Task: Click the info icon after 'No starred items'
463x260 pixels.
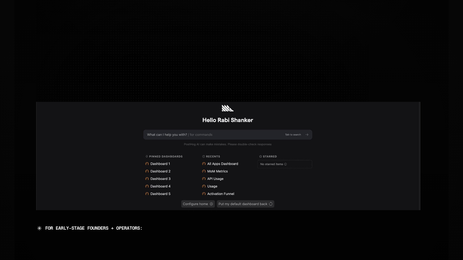Action: 285,164
